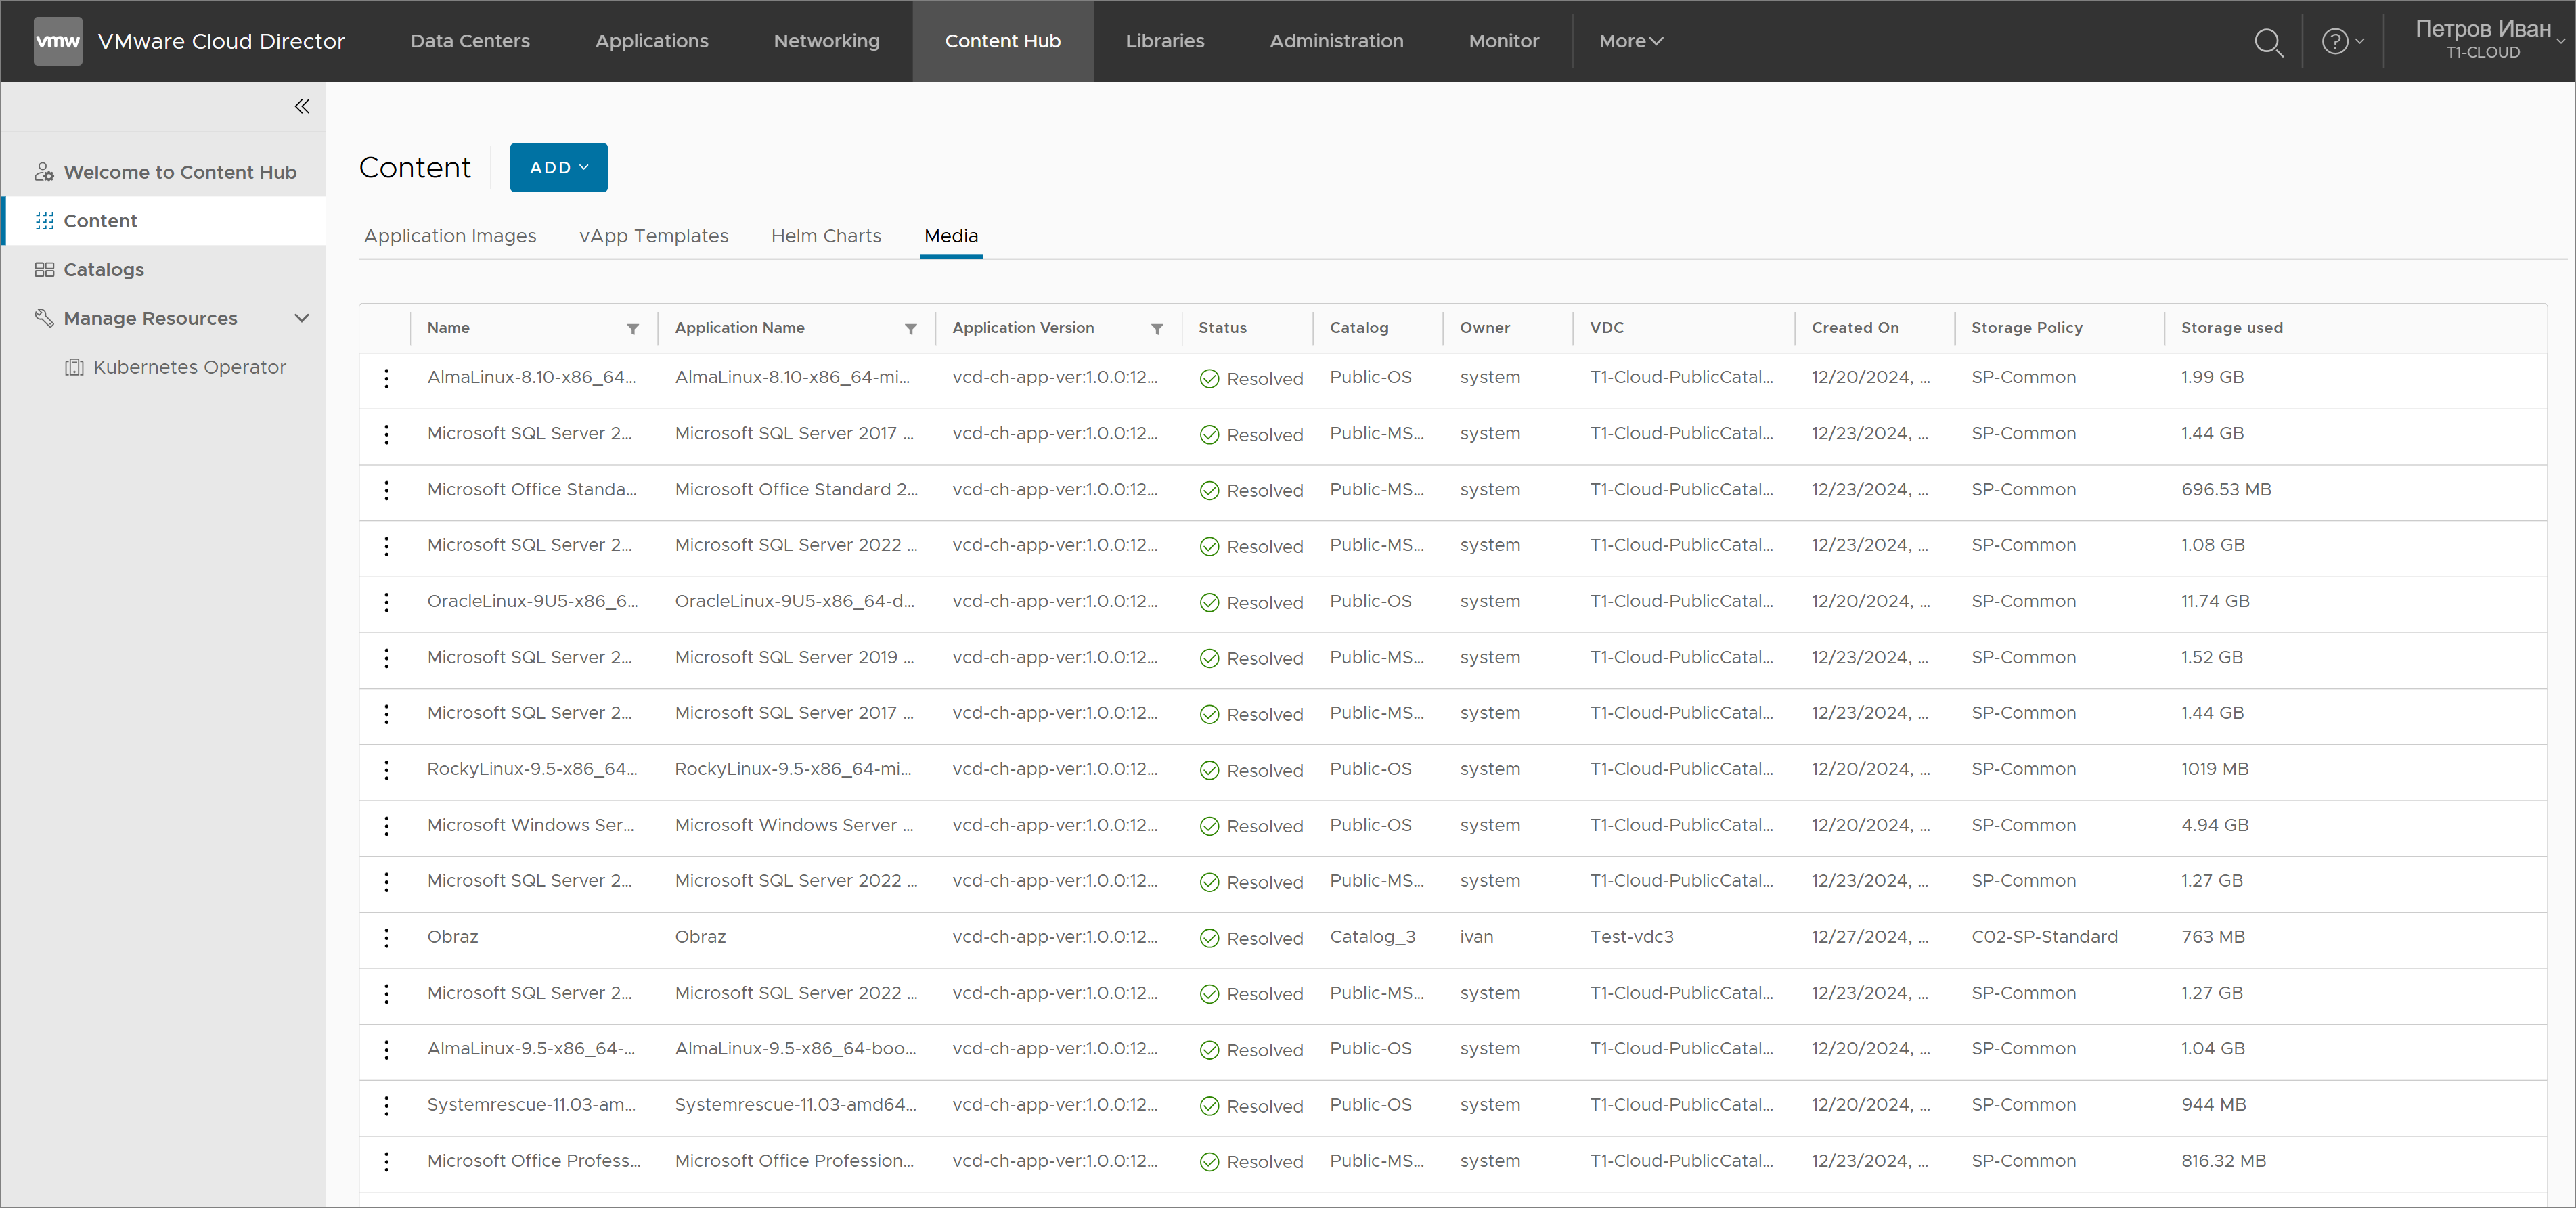Expand the More navigation menu

pos(1630,41)
